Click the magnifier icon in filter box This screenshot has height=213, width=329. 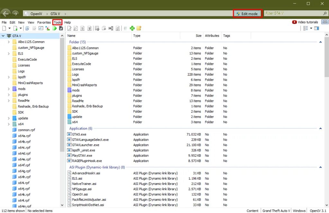point(325,13)
